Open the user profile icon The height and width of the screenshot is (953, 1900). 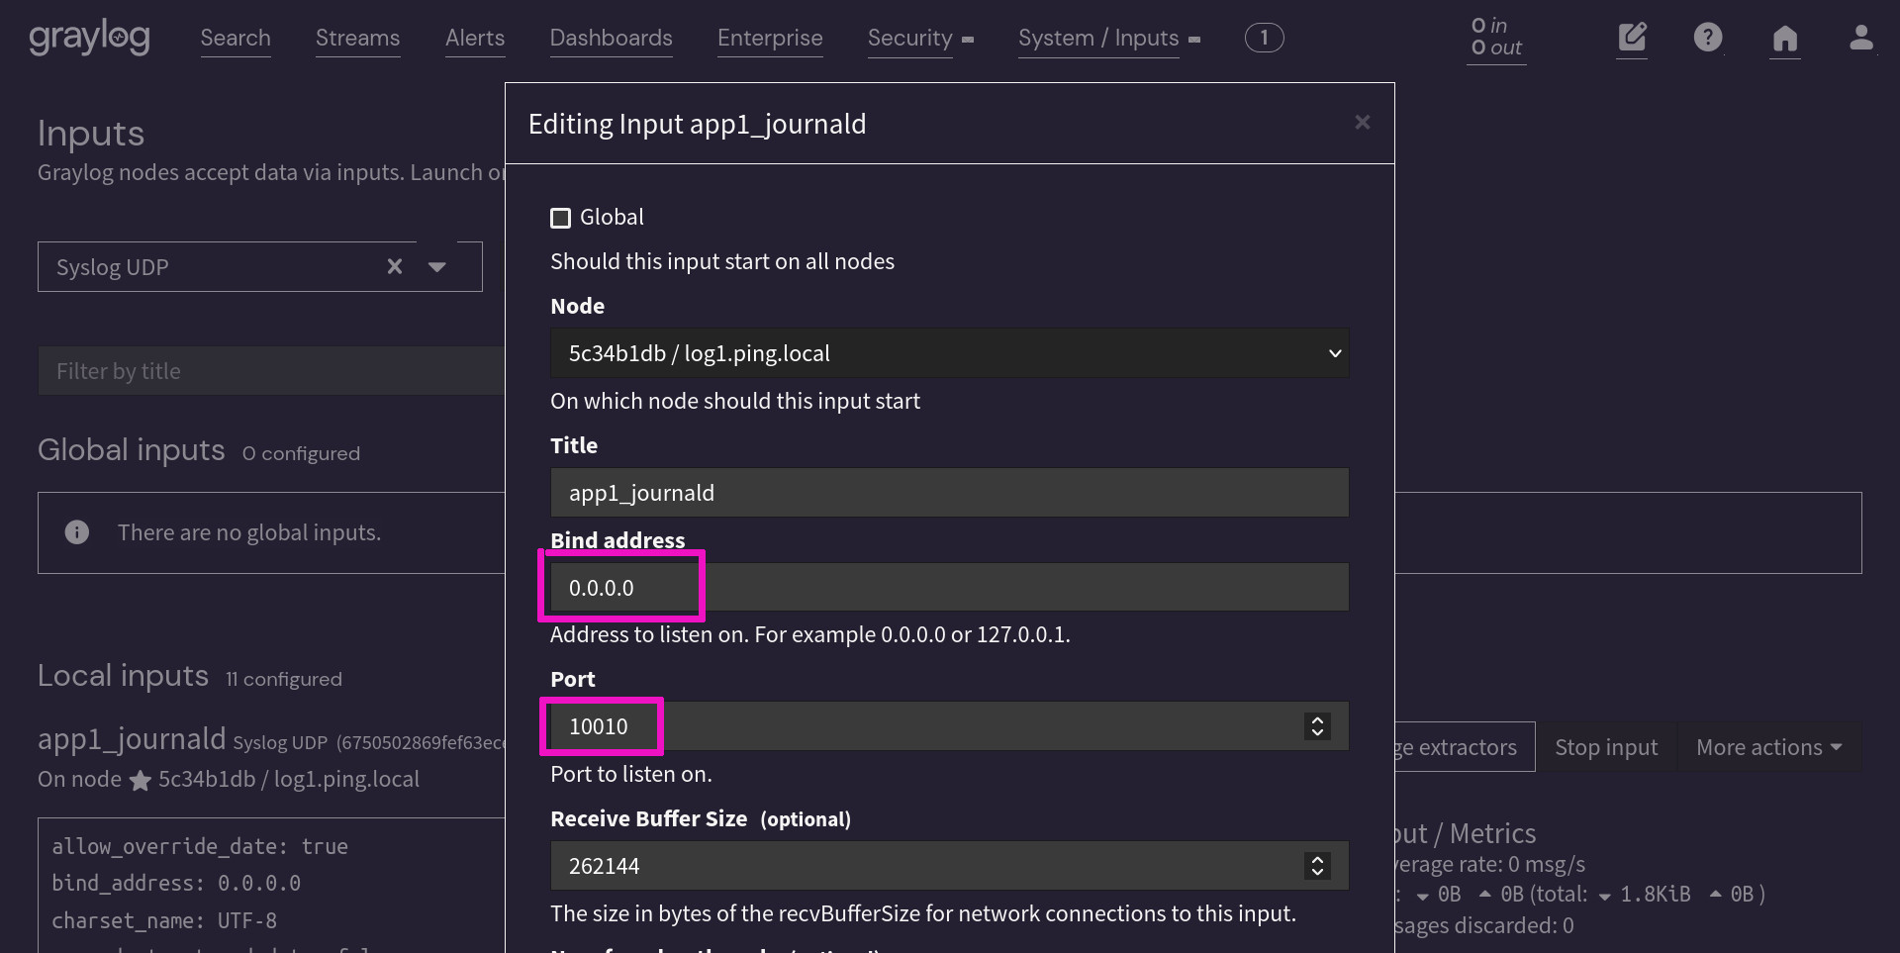(1860, 38)
